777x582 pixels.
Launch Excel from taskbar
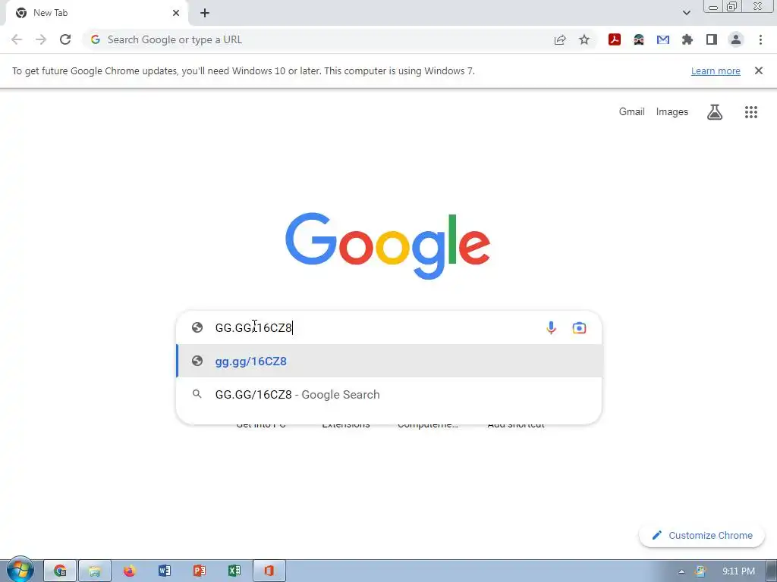pyautogui.click(x=234, y=571)
